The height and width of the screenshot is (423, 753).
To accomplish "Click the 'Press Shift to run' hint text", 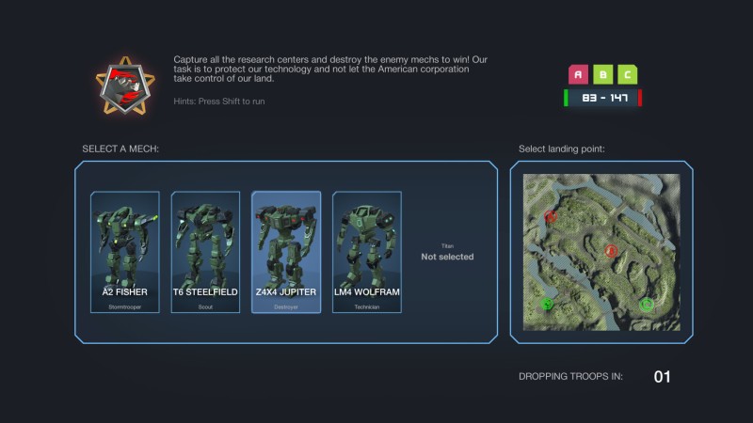I will coord(218,102).
